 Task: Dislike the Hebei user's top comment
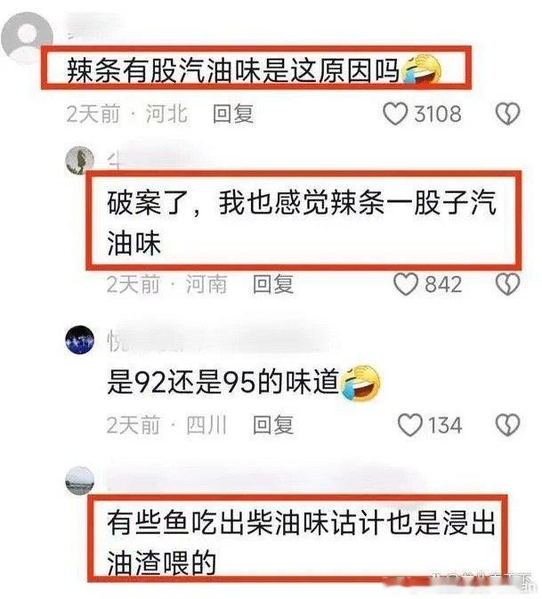(x=507, y=114)
